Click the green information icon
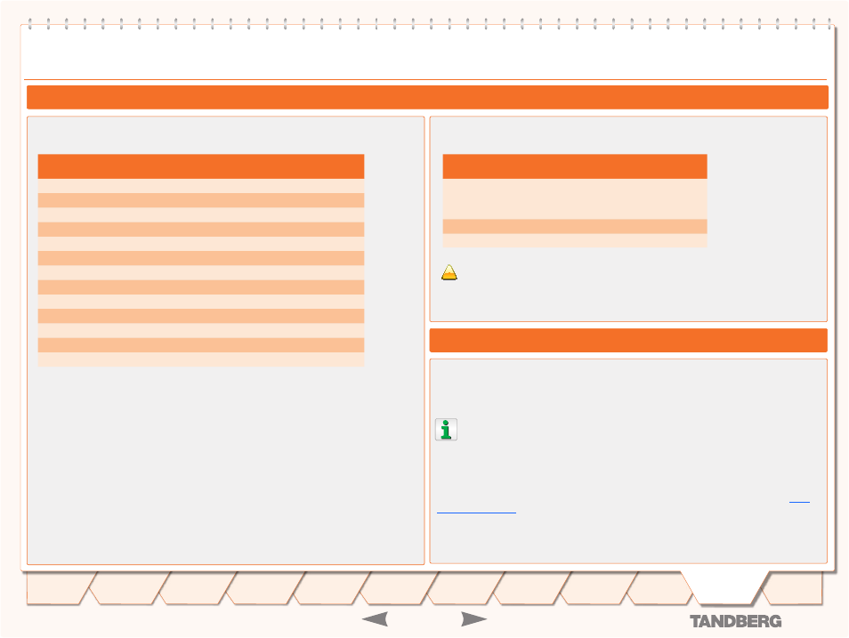This screenshot has height=638, width=849. 446,430
